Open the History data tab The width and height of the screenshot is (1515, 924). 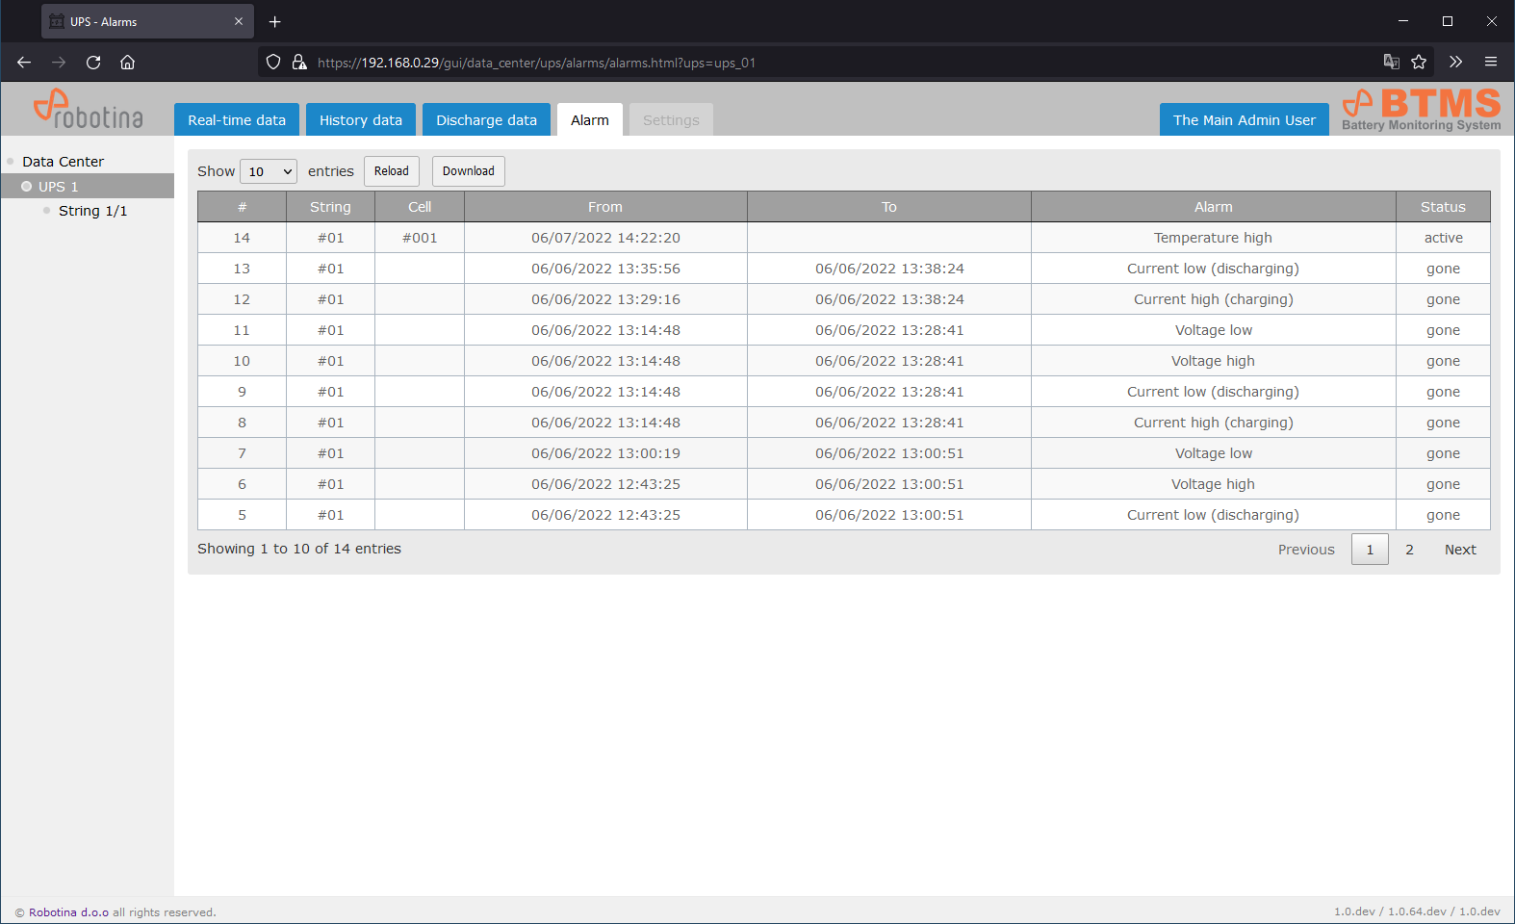361,120
